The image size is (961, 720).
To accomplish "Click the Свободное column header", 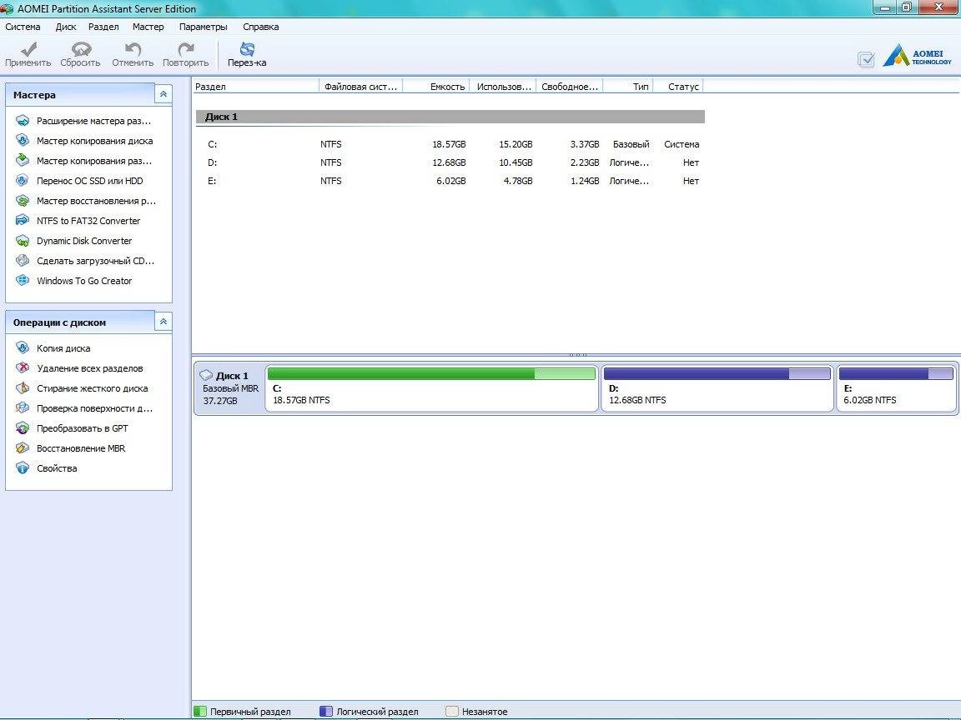I will coord(570,87).
